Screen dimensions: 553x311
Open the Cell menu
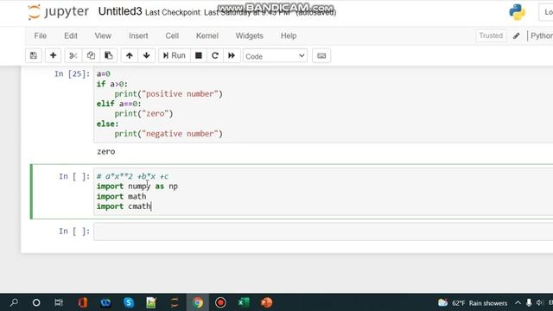click(172, 36)
